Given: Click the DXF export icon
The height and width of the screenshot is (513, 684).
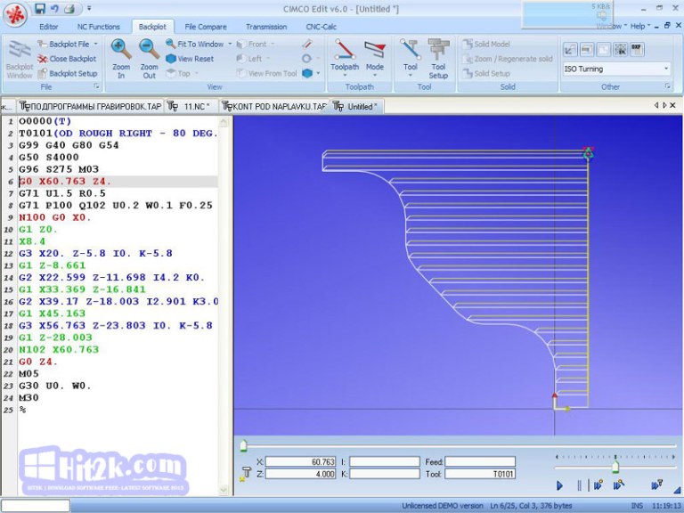Looking at the screenshot, I should pyautogui.click(x=636, y=50).
